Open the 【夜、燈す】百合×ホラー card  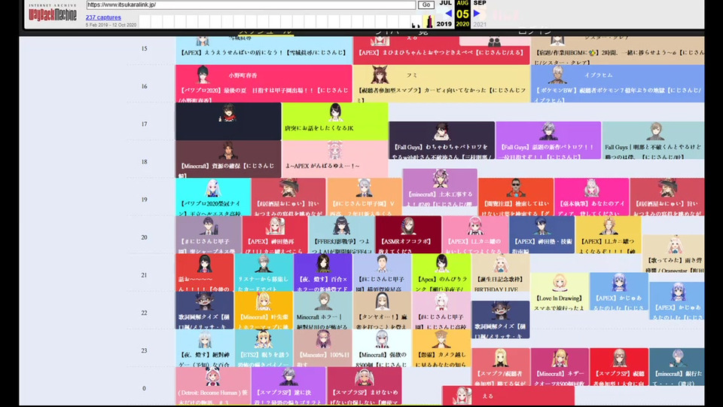pyautogui.click(x=323, y=273)
